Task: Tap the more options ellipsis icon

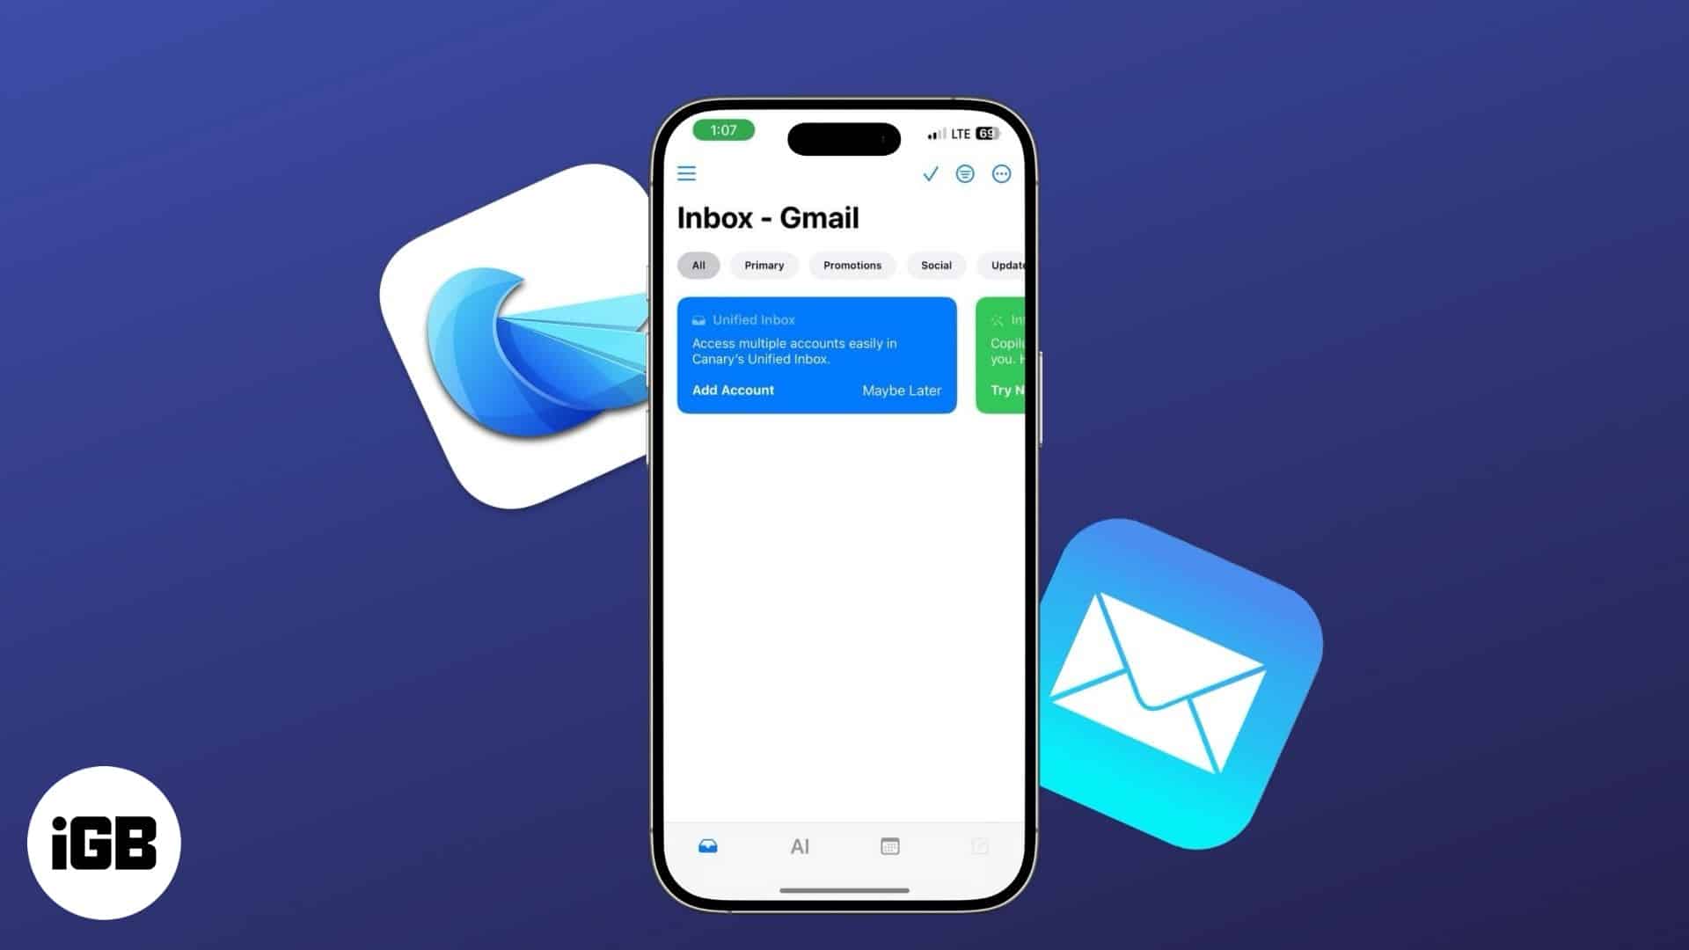Action: tap(1001, 172)
